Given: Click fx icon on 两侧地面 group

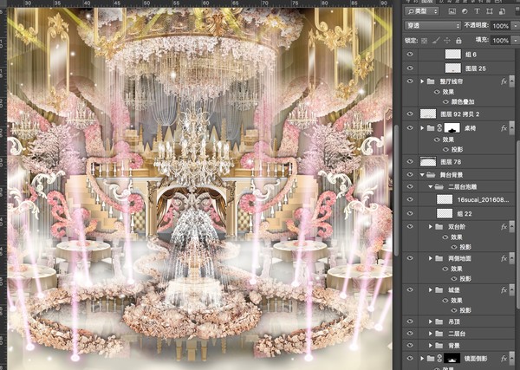Looking at the screenshot, I should point(504,258).
